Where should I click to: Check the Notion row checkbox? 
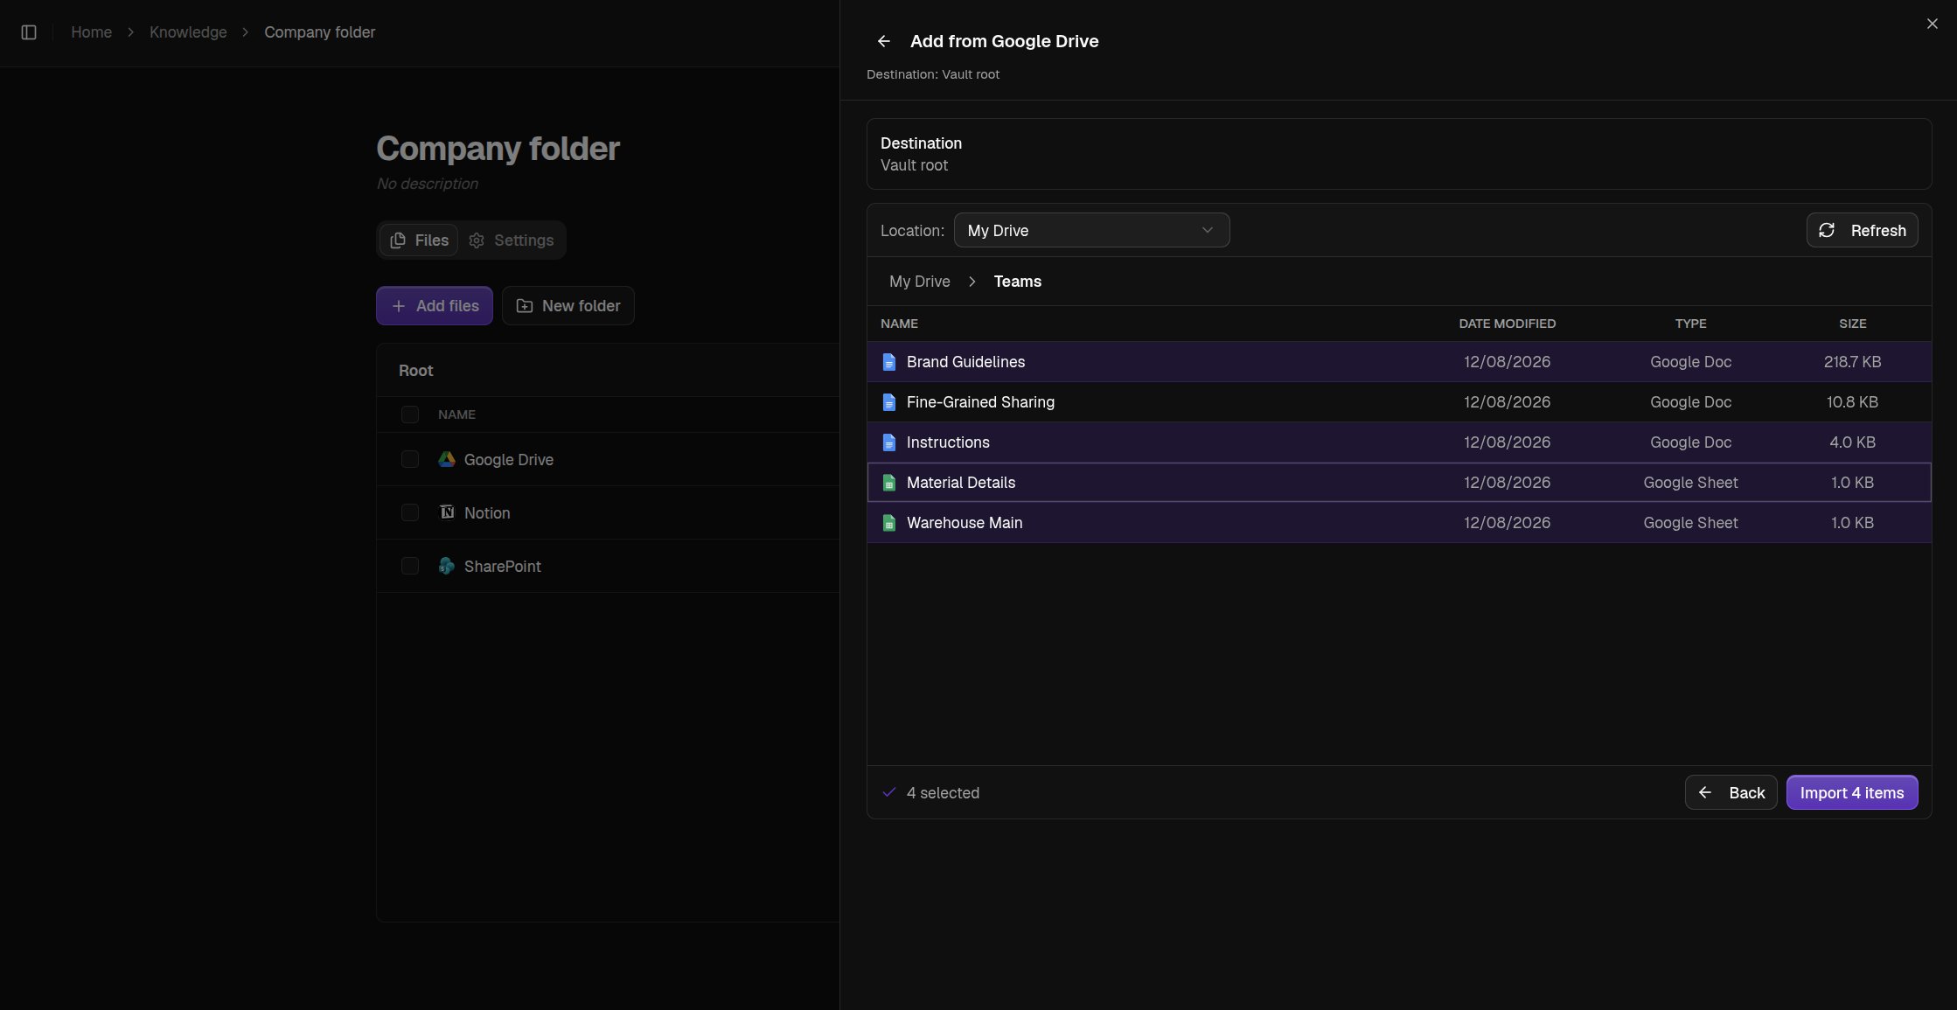(410, 512)
